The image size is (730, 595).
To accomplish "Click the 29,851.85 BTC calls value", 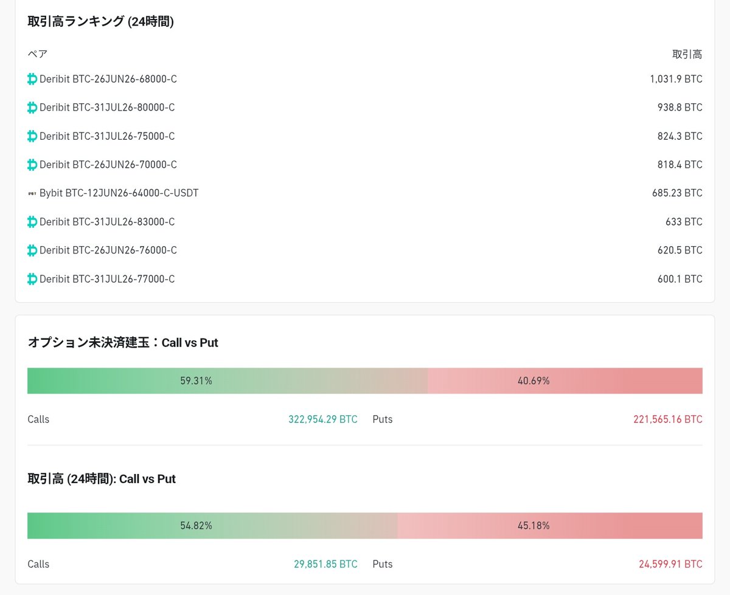I will click(325, 564).
